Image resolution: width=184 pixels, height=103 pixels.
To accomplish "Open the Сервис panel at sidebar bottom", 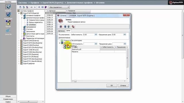I will pyautogui.click(x=8, y=102).
